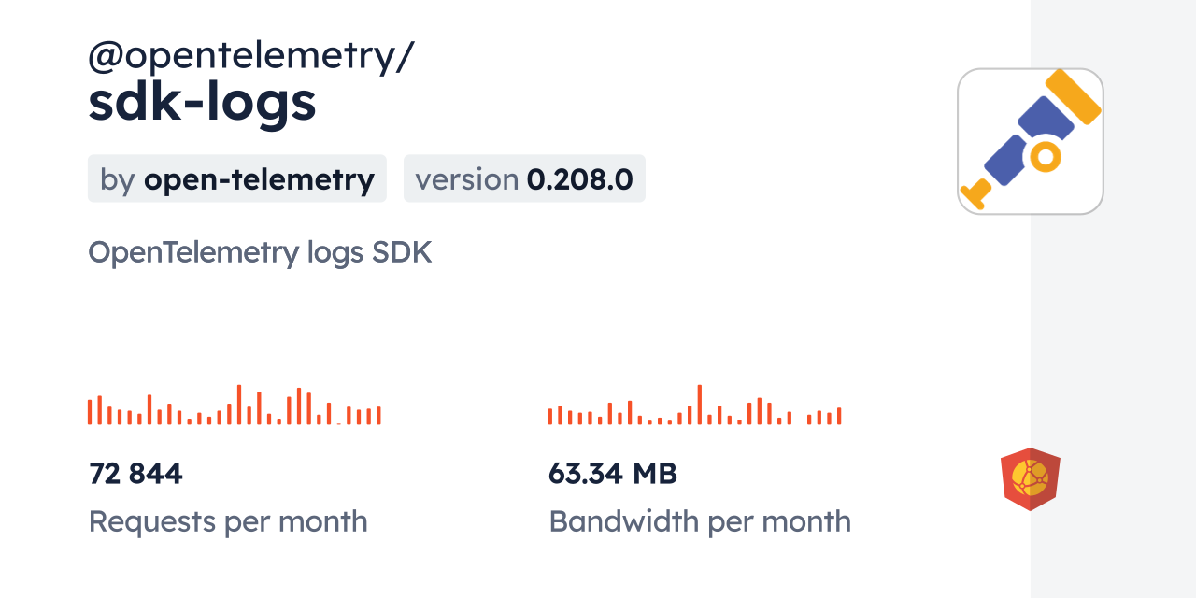Click the requests sparkline chart
The height and width of the screenshot is (598, 1196).
[234, 406]
